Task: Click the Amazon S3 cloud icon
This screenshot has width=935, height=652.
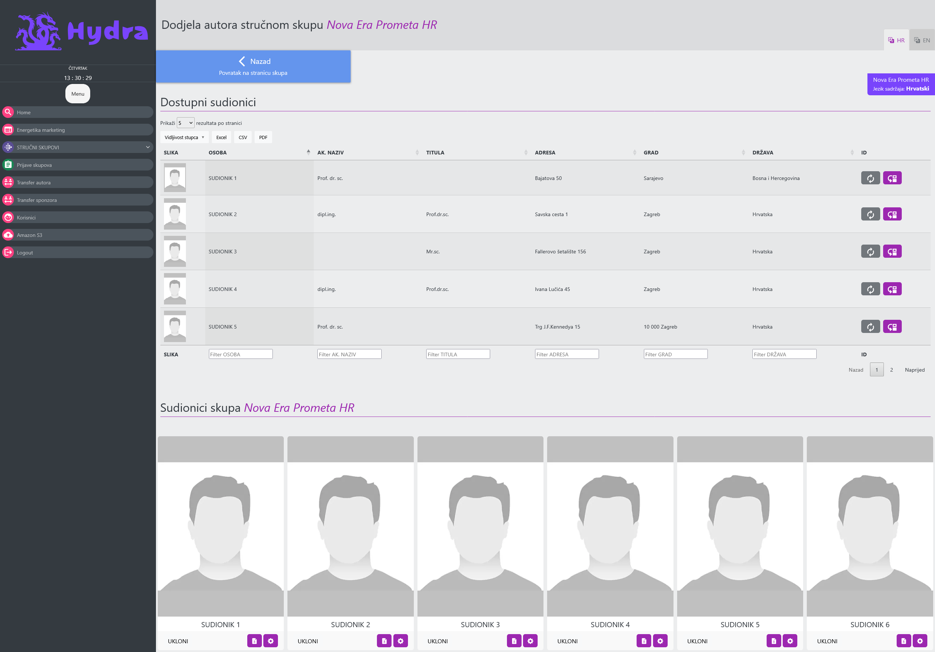Action: click(x=8, y=235)
